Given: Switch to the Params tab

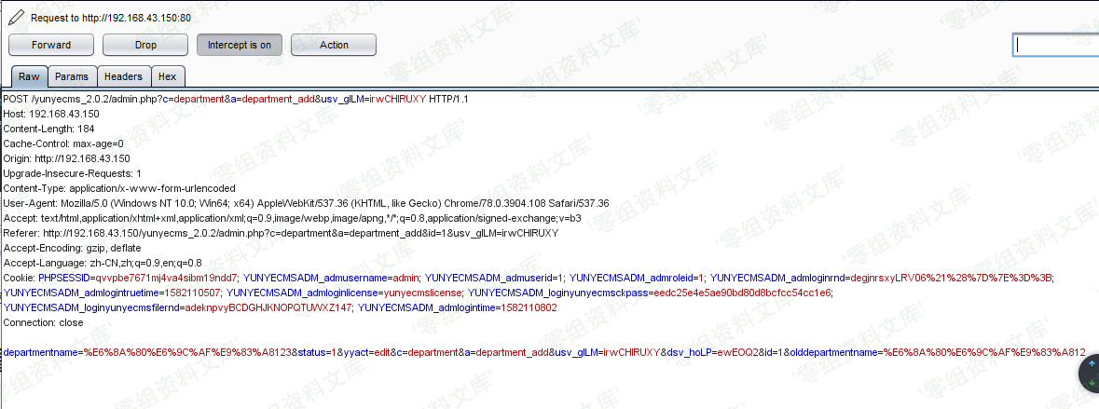Looking at the screenshot, I should [72, 77].
